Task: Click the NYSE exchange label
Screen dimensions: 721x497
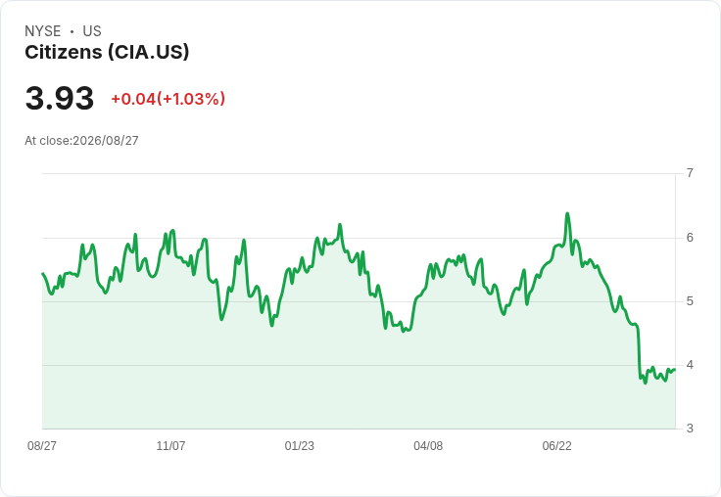Action: pyautogui.click(x=43, y=30)
